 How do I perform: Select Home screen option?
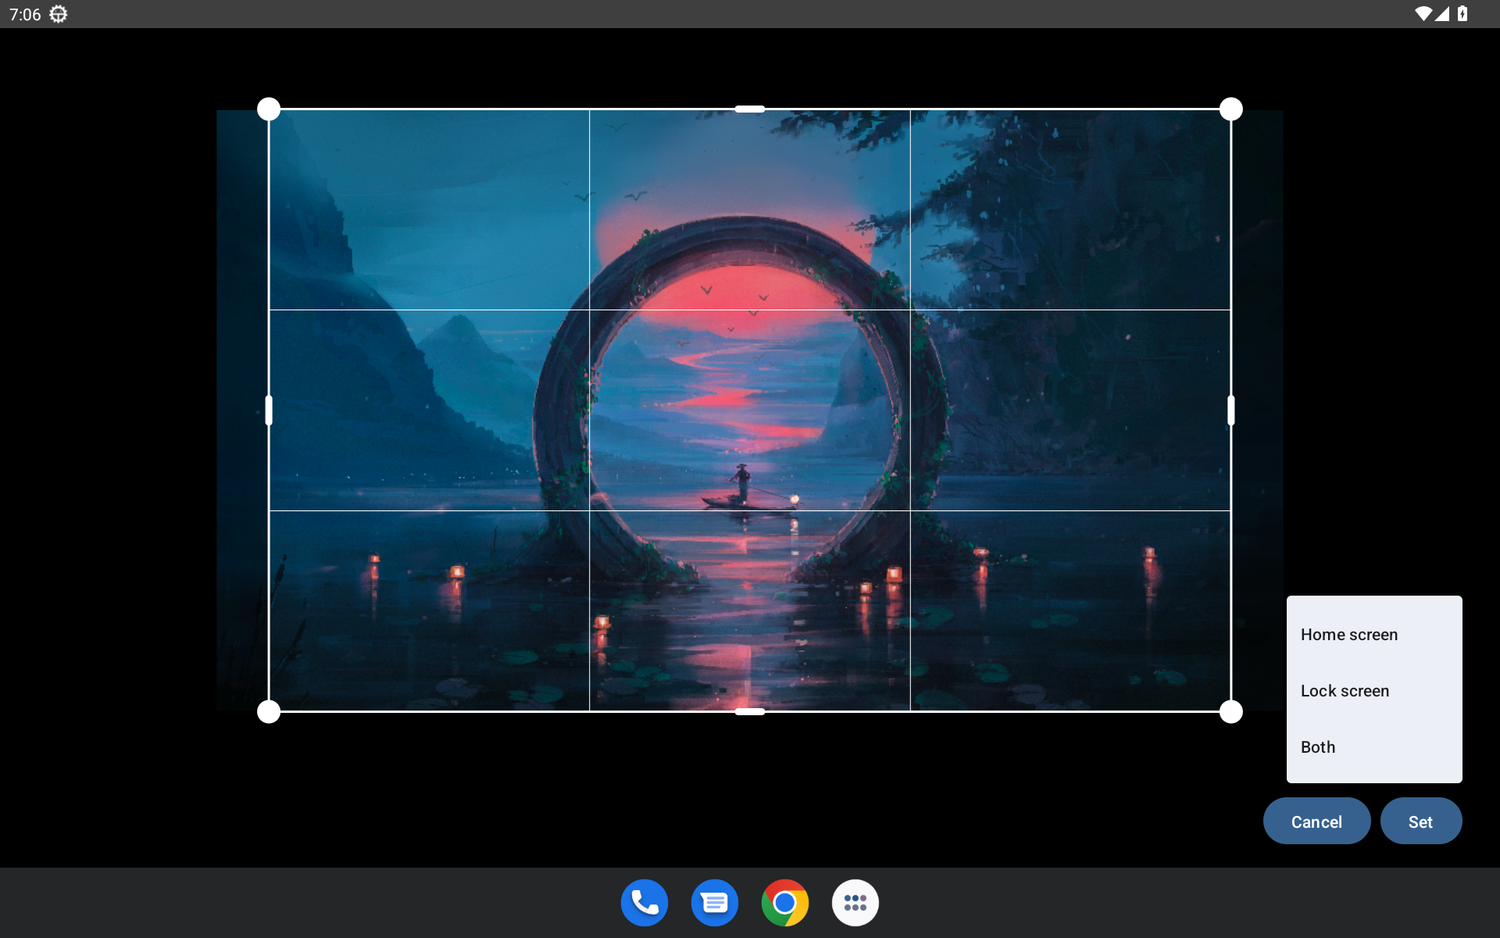pyautogui.click(x=1349, y=635)
